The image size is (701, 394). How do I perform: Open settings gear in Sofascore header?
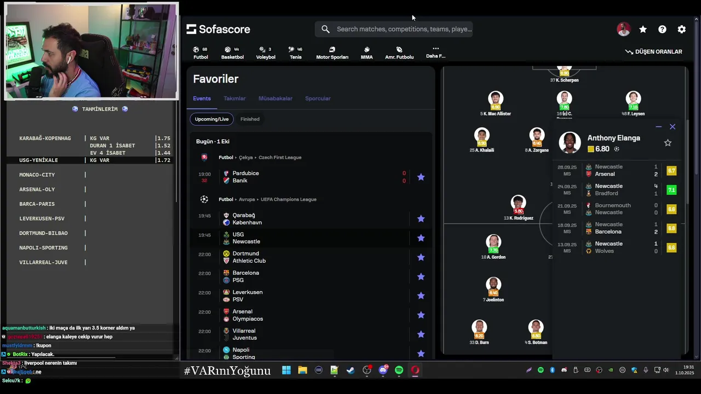point(682,30)
